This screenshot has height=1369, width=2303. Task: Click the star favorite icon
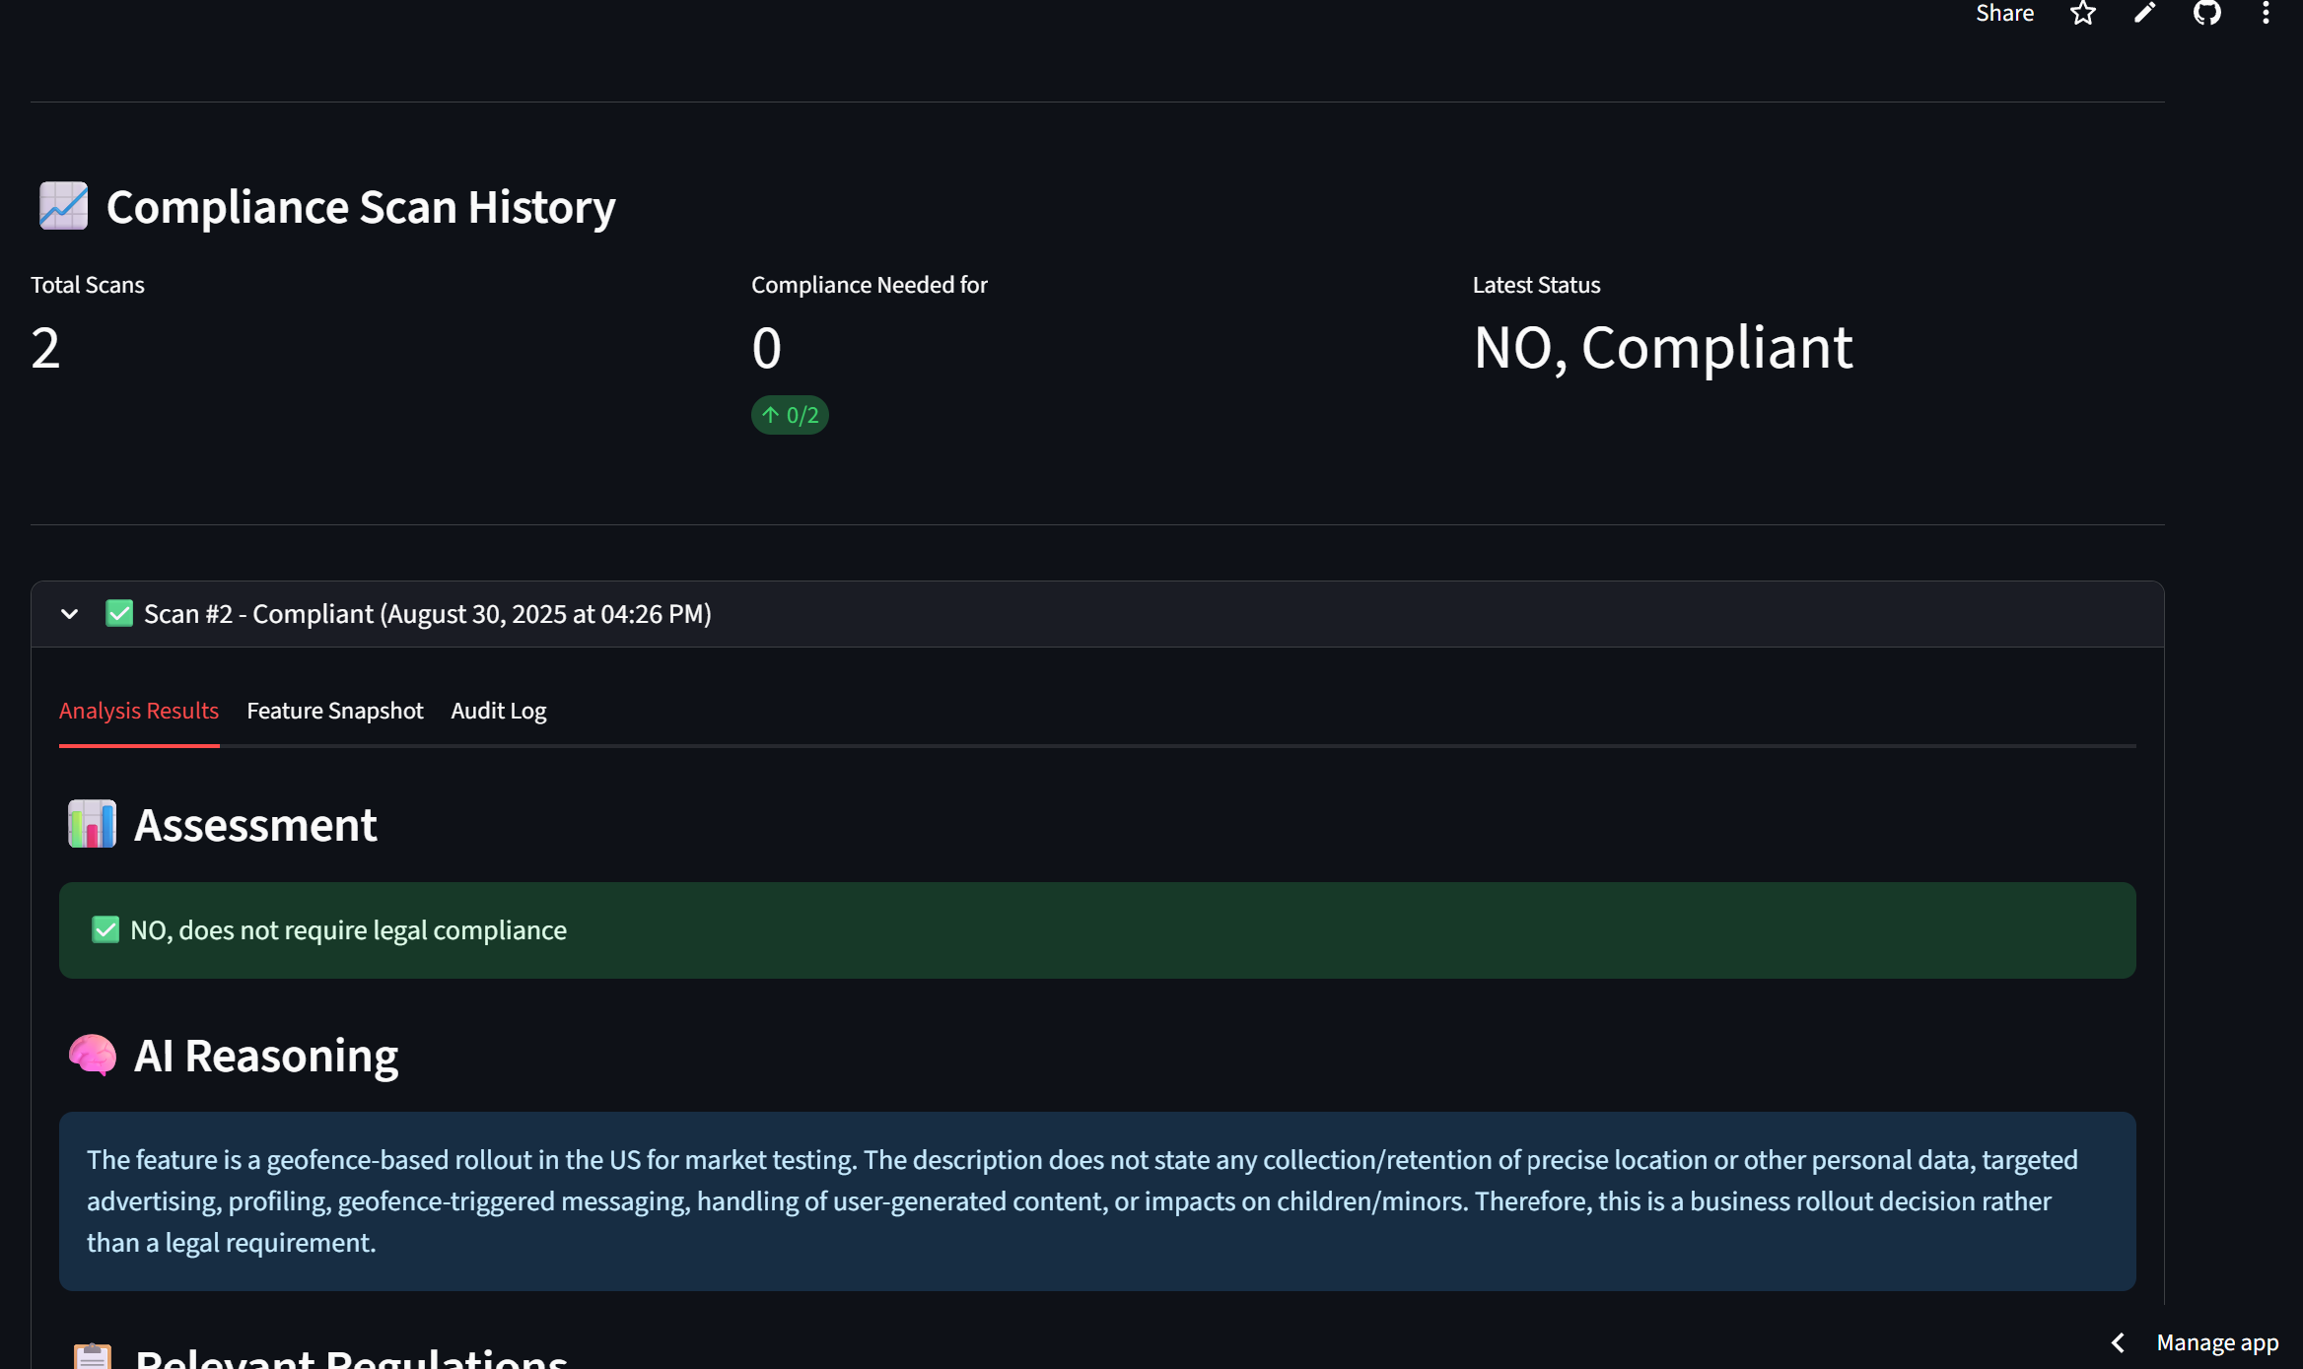tap(2082, 13)
